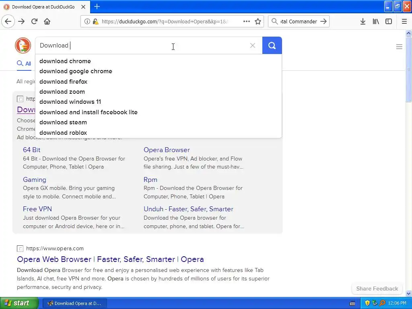Open Unduh - Faster, Safer, Smarter link
The image size is (412, 309).
point(188,209)
